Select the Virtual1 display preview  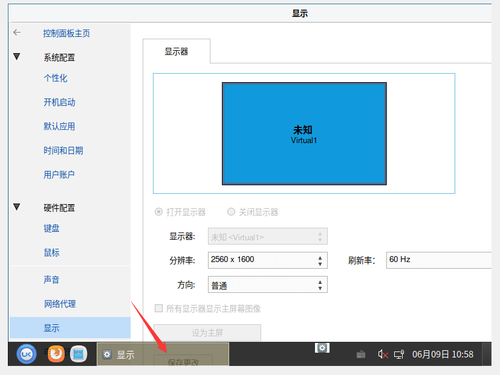point(304,133)
